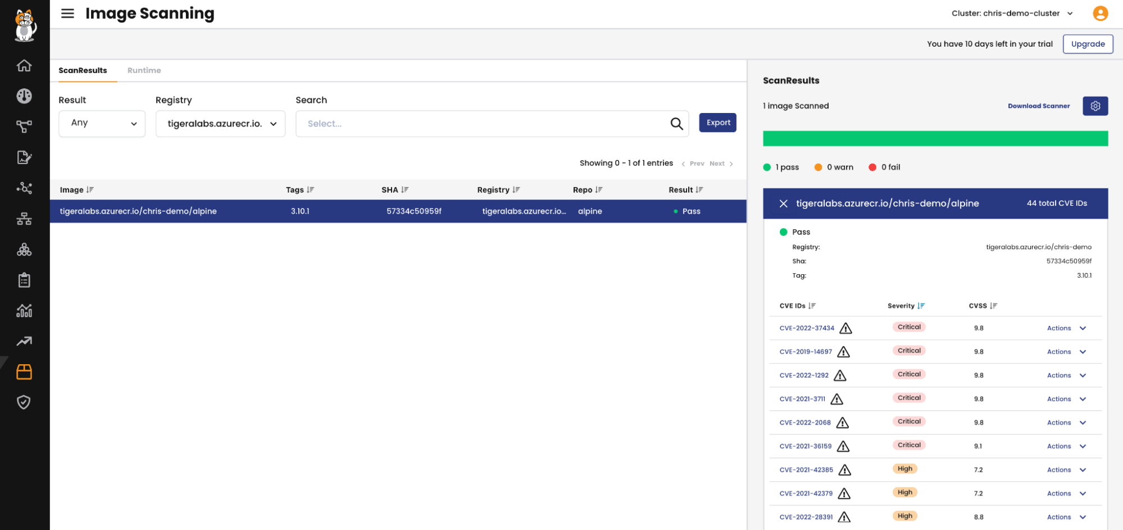Click the search magnifier icon
Screen dimensions: 1123x530
(x=676, y=124)
